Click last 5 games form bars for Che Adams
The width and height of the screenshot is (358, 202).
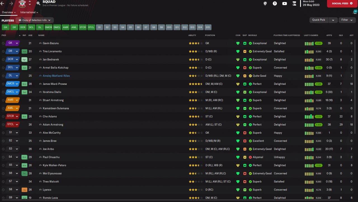pos(309,117)
